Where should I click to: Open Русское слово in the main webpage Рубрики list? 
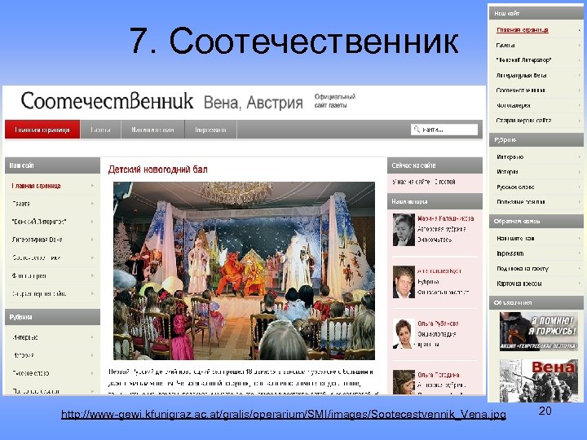point(31,373)
